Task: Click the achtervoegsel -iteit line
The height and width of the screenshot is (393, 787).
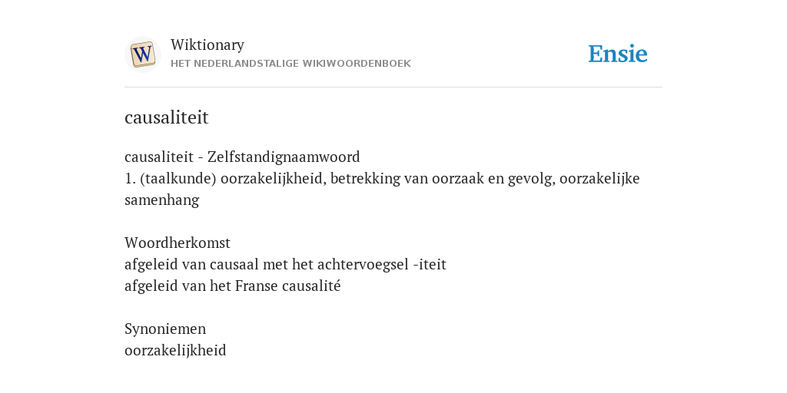Action: coord(285,264)
